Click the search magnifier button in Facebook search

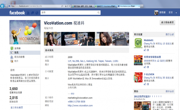pyautogui.click(x=98, y=13)
